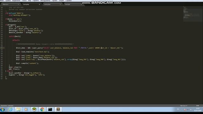Viewport: 203px width, 114px height.
Task: Open the Проект menu
Action: click(55, 1)
